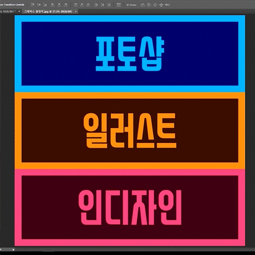Switch to the jpg document tab at 27.3%

(48, 11)
